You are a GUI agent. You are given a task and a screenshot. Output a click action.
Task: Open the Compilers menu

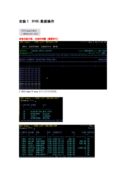click(x=46, y=46)
